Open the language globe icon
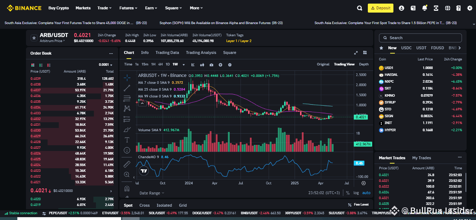The height and width of the screenshot is (220, 476). pyautogui.click(x=448, y=8)
